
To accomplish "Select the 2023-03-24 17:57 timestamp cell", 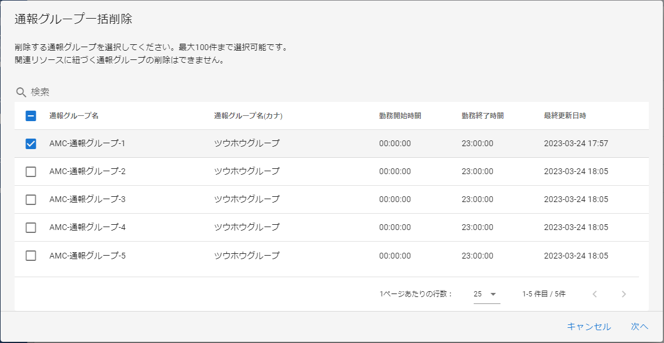I will pos(576,144).
